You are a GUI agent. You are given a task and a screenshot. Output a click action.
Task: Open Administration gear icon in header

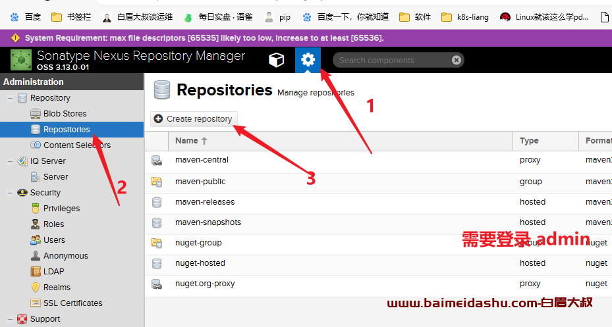(x=308, y=60)
